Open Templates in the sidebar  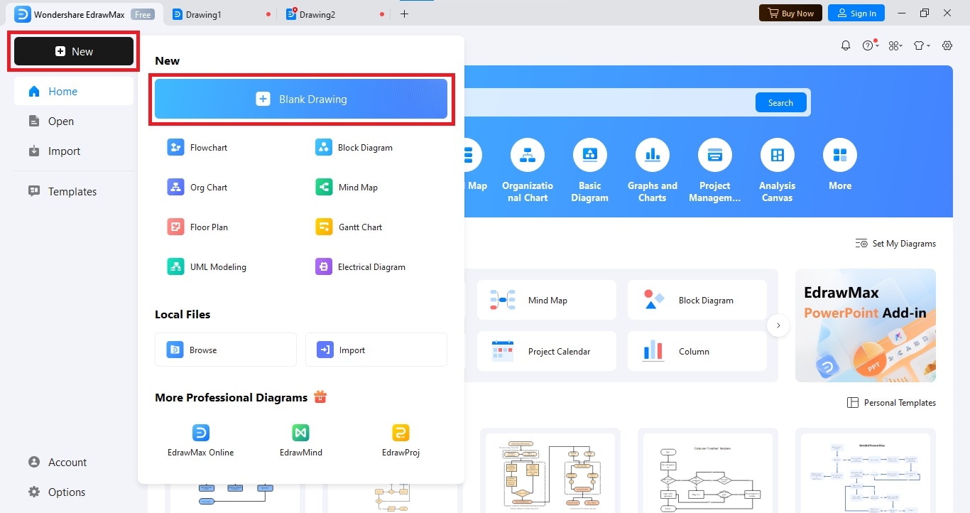click(74, 191)
